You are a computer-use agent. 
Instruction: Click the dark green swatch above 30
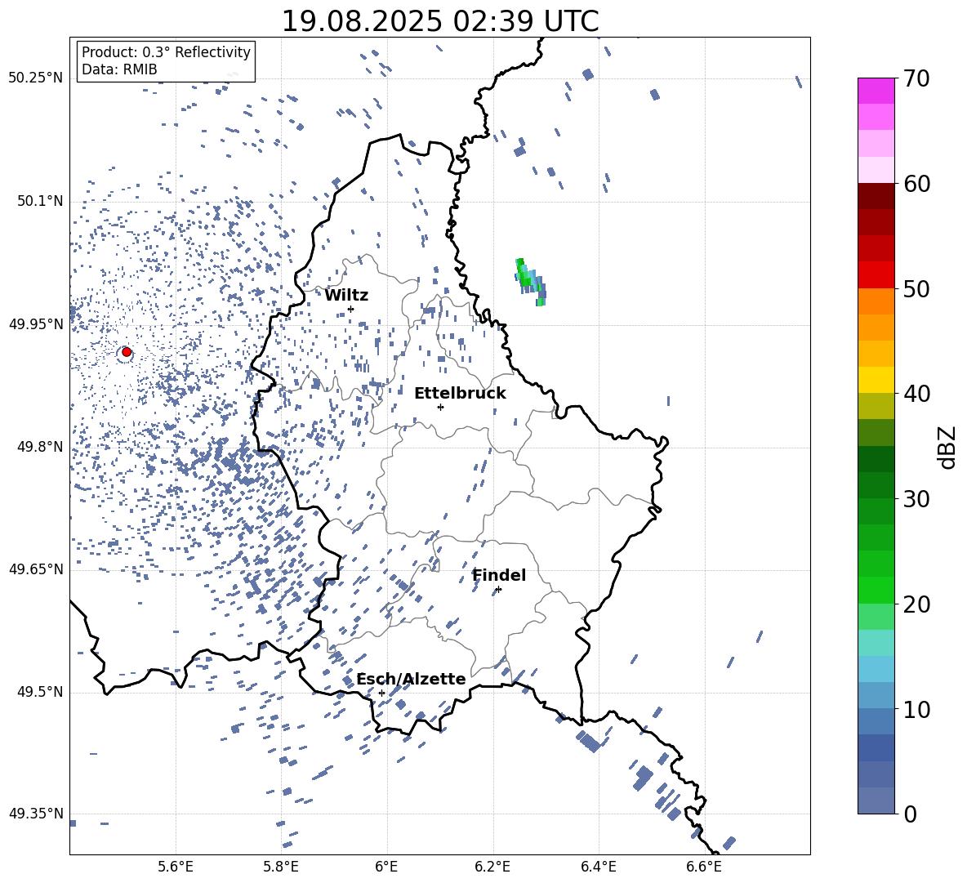[x=876, y=484]
